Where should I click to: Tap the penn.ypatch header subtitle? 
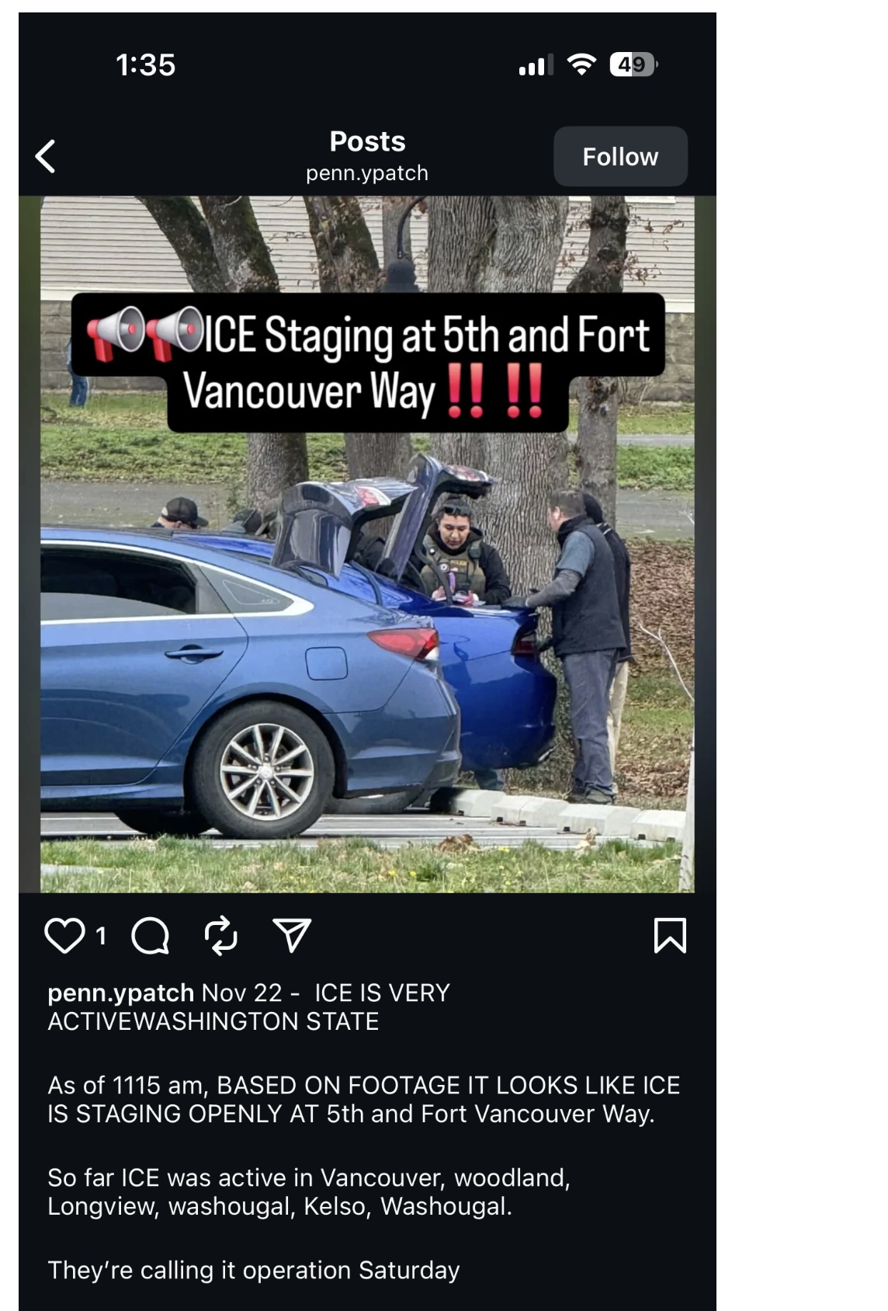pyautogui.click(x=367, y=172)
